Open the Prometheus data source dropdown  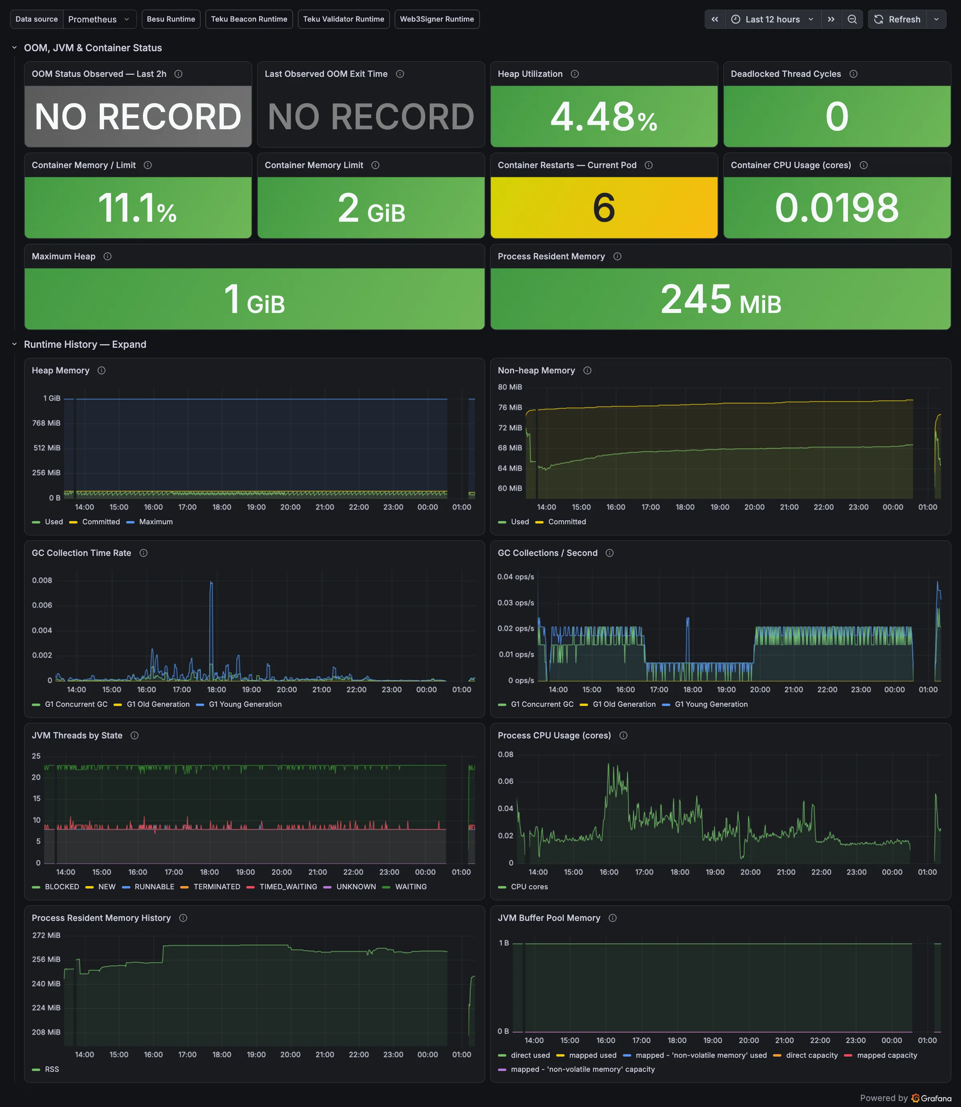coord(99,19)
